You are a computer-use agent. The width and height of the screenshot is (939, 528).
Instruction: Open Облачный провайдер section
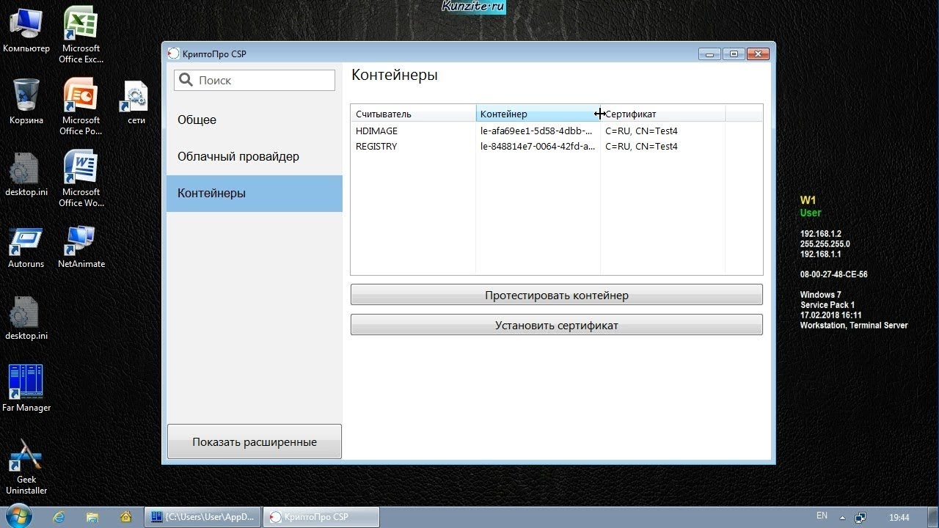255,157
